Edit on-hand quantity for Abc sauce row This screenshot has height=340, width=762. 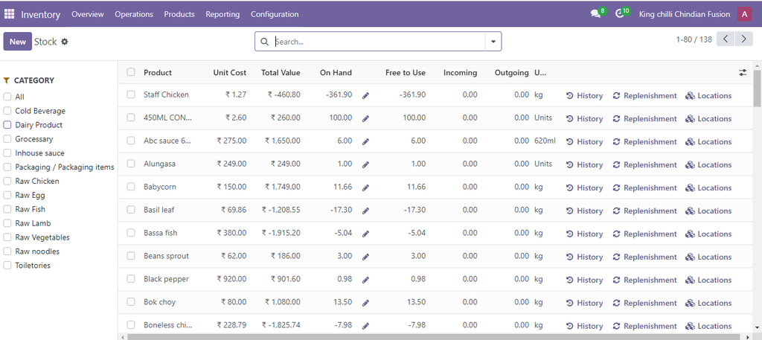coord(365,142)
